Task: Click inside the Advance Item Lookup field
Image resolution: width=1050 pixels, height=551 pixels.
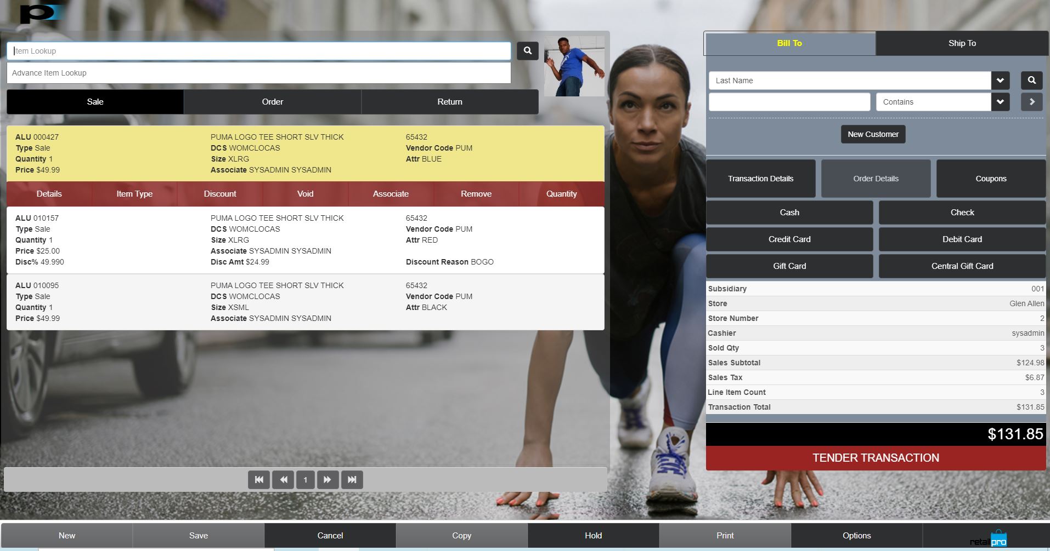Action: 258,72
